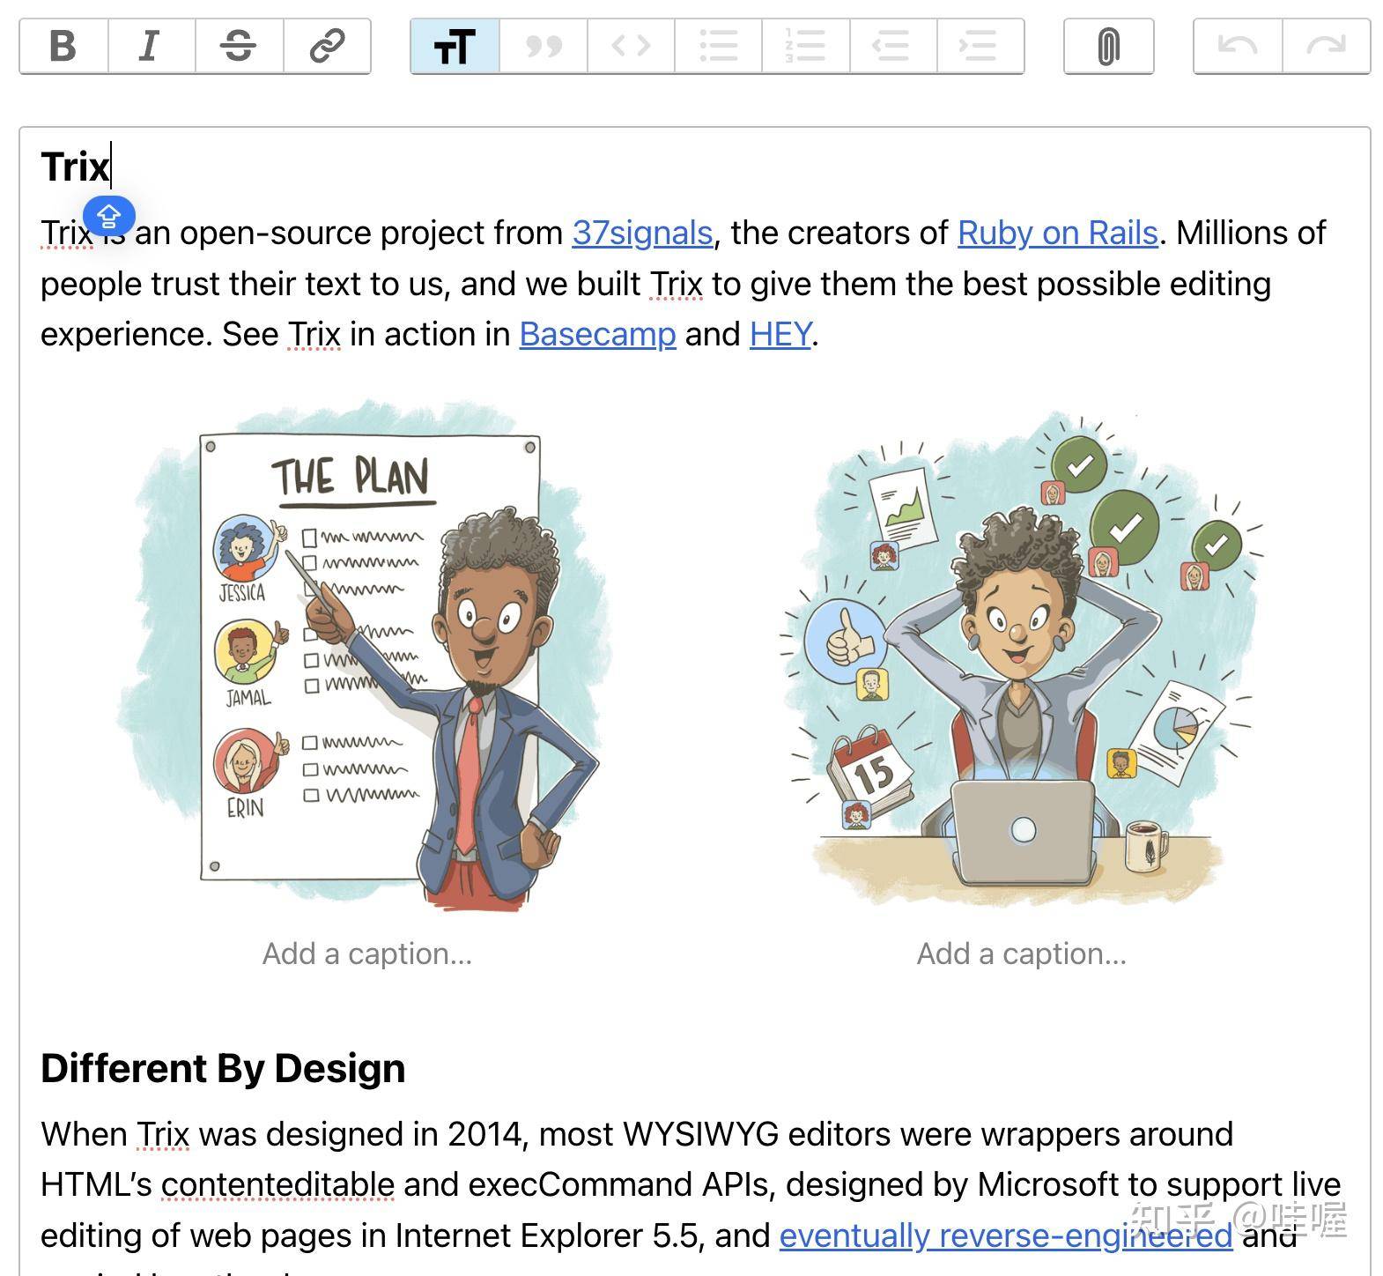Apply strikethrough formatting
The image size is (1383, 1276).
coord(239,46)
